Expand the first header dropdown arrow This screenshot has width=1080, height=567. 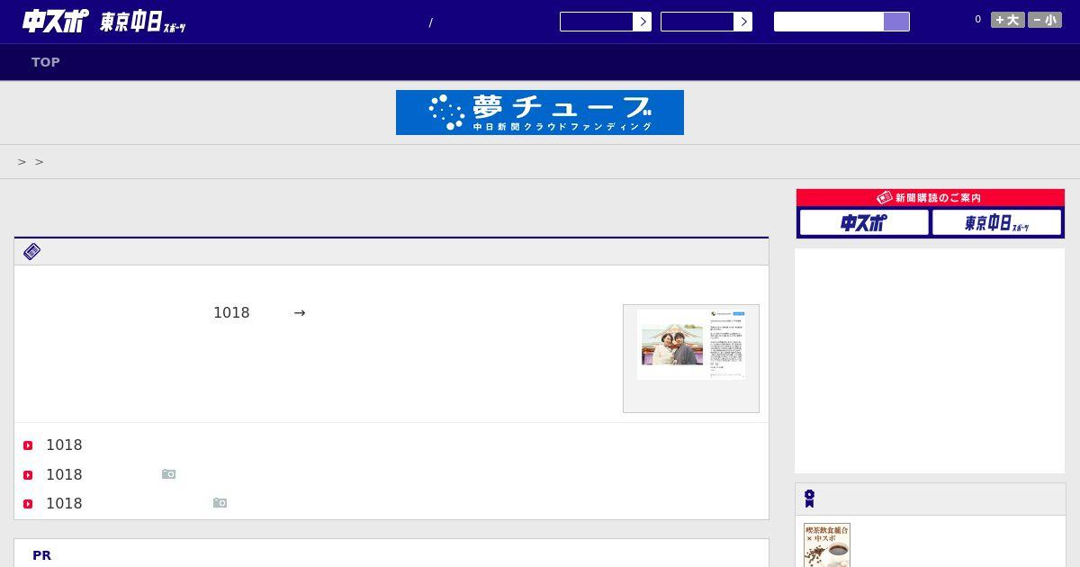(x=643, y=22)
